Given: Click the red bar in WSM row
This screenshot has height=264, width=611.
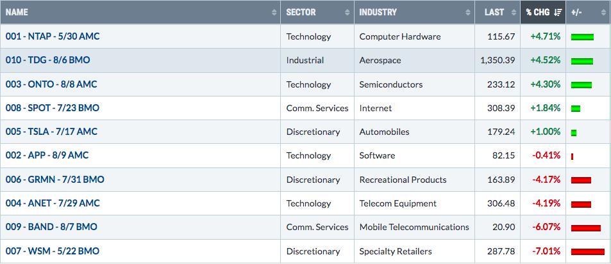Looking at the screenshot, I should pyautogui.click(x=588, y=252).
